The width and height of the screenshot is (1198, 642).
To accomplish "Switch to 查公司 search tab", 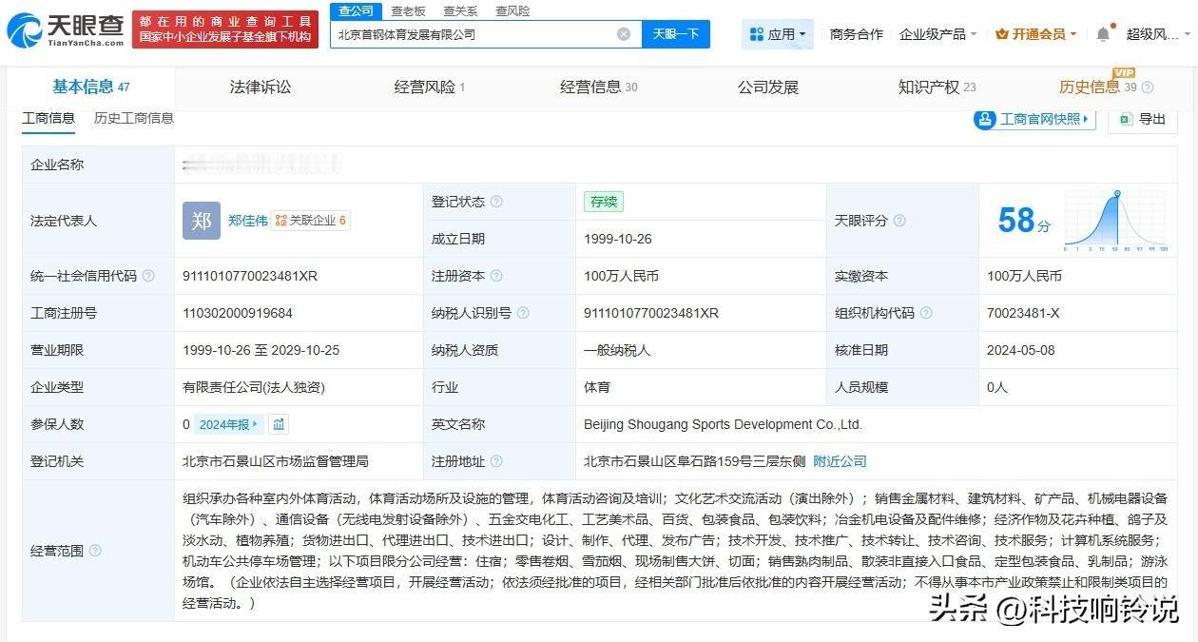I will [357, 10].
